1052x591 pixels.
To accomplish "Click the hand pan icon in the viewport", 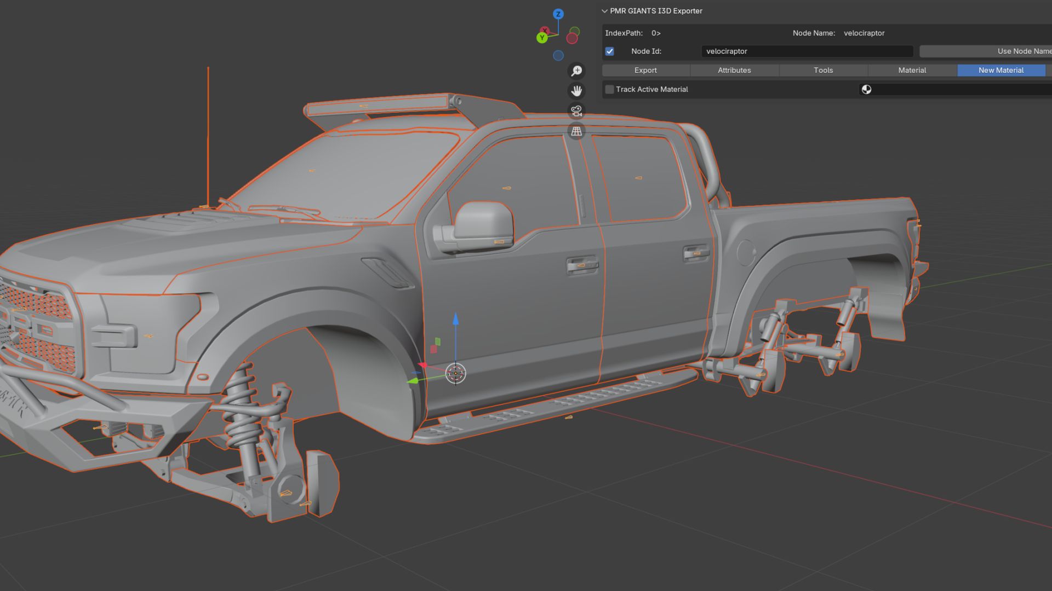I will [576, 91].
